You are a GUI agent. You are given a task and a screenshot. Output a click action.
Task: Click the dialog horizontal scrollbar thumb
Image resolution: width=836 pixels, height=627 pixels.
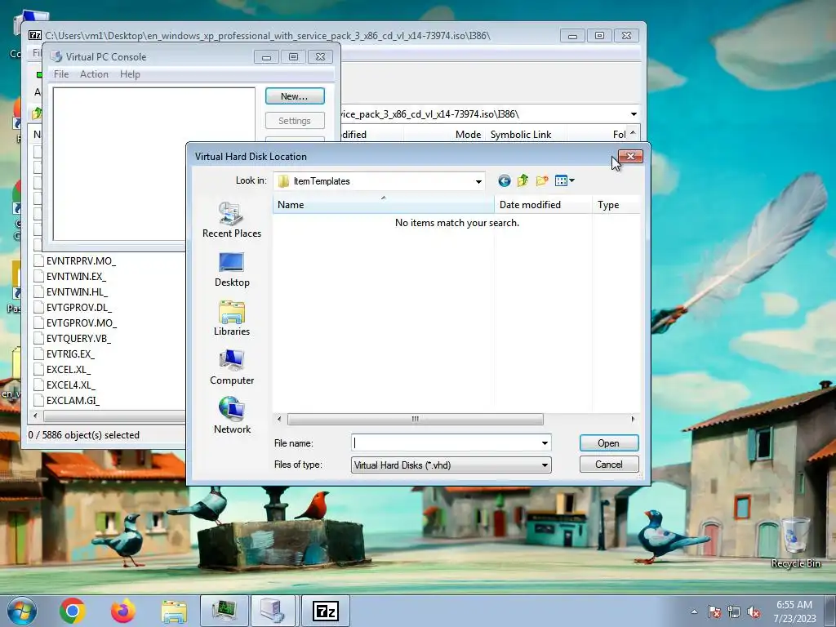tap(416, 420)
